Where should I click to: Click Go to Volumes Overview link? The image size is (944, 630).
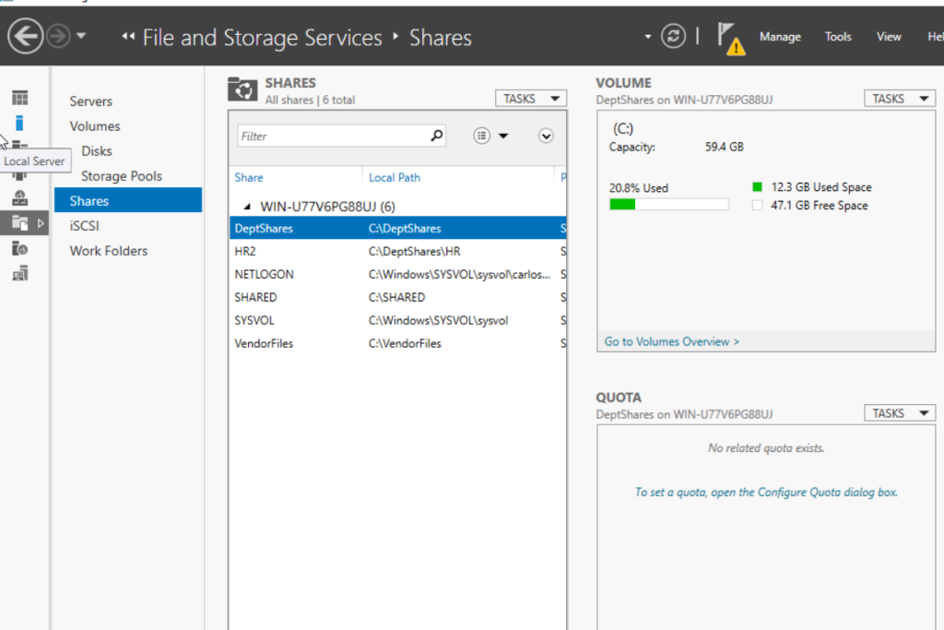point(671,341)
